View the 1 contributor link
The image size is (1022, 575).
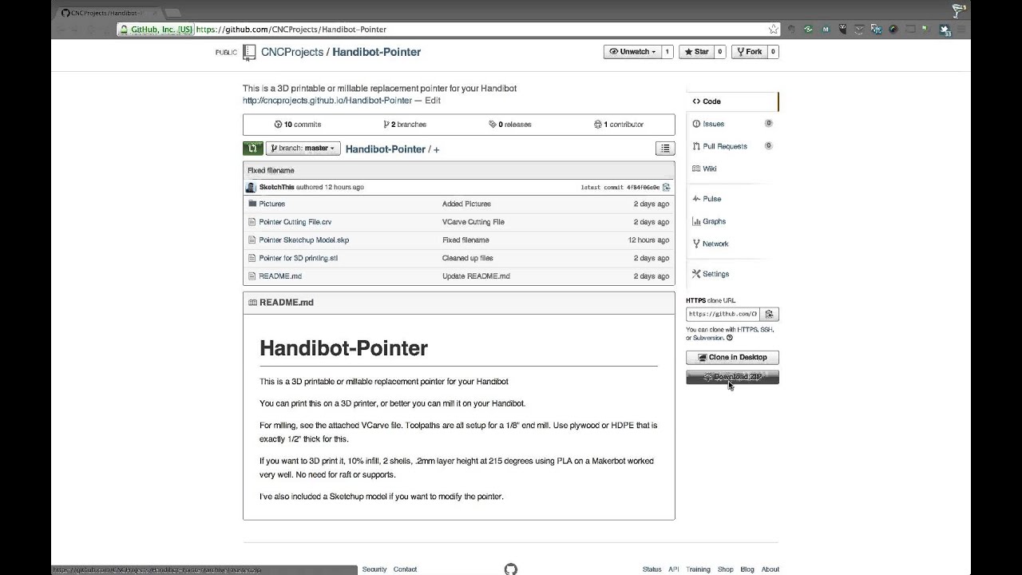pyautogui.click(x=619, y=125)
